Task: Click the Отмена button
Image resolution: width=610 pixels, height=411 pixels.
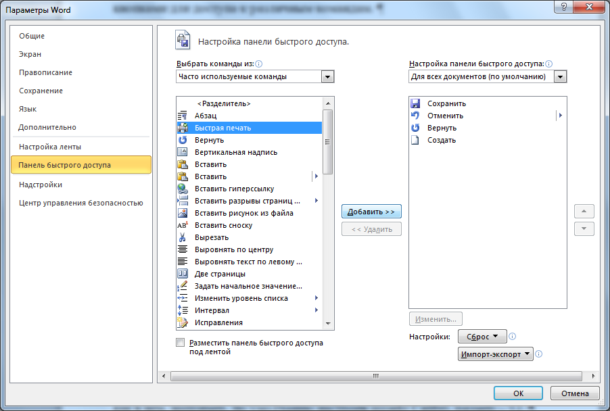Action: [x=575, y=393]
